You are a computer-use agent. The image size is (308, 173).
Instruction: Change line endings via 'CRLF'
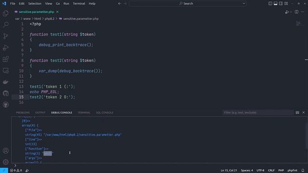pyautogui.click(x=271, y=171)
